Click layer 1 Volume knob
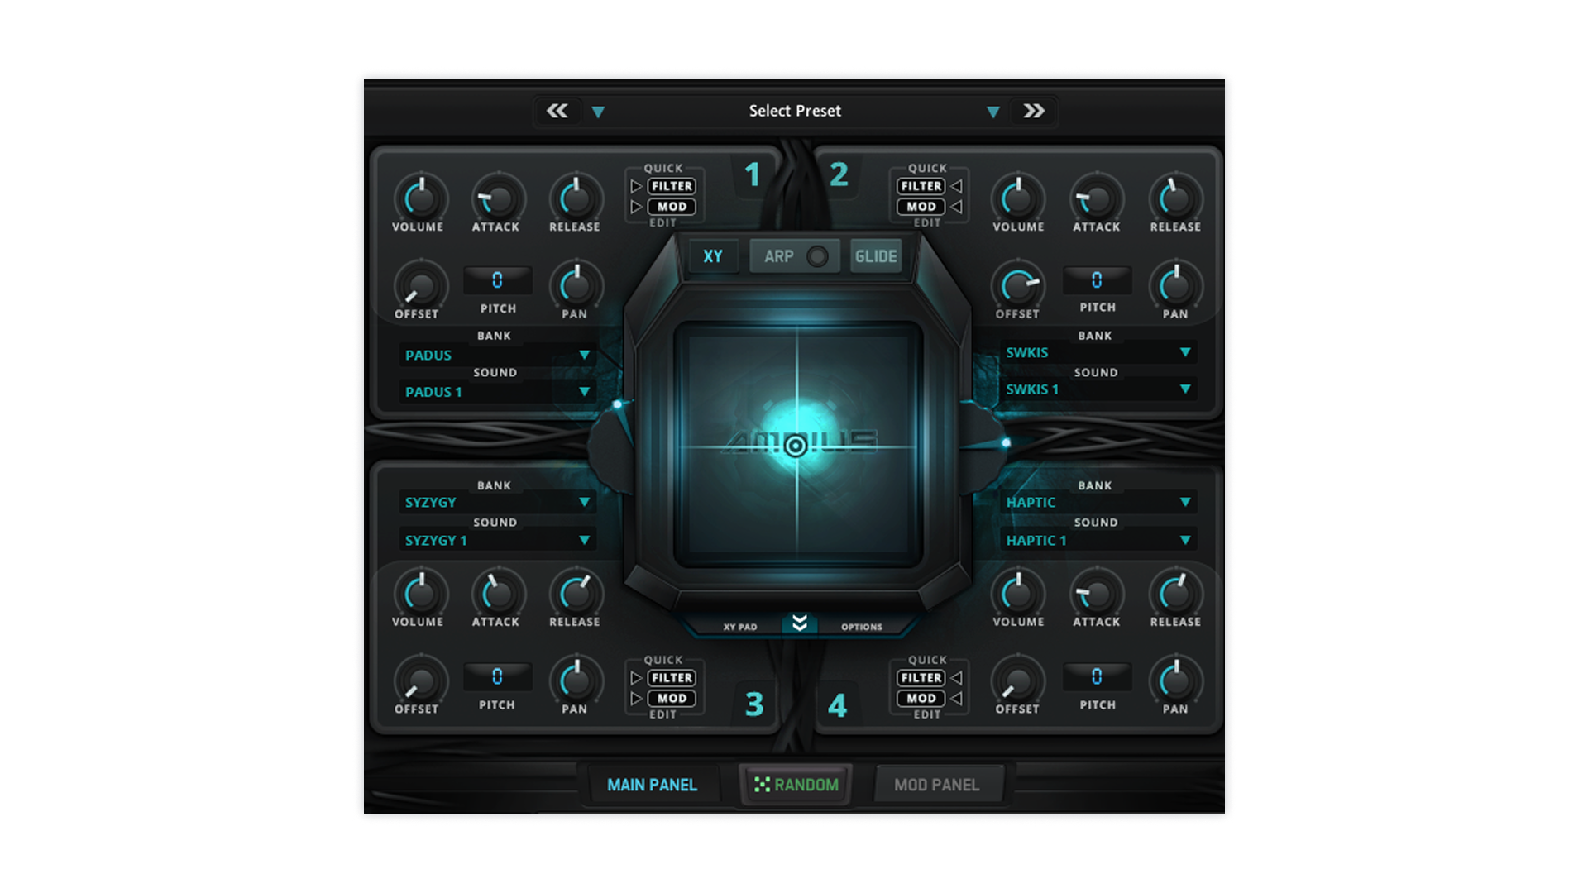1588x893 pixels. pyautogui.click(x=420, y=199)
